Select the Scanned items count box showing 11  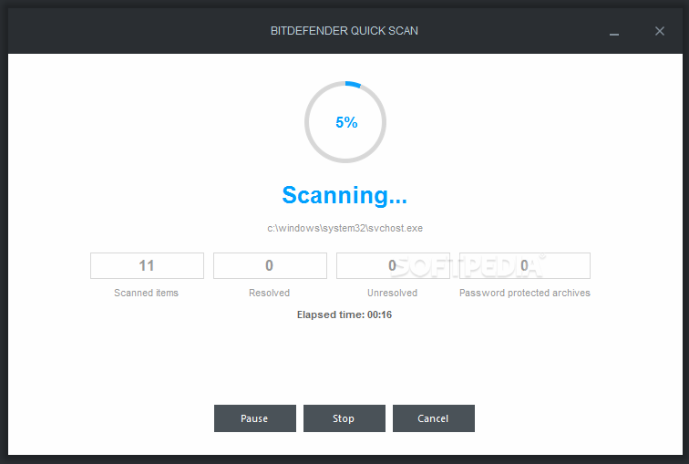pyautogui.click(x=148, y=265)
